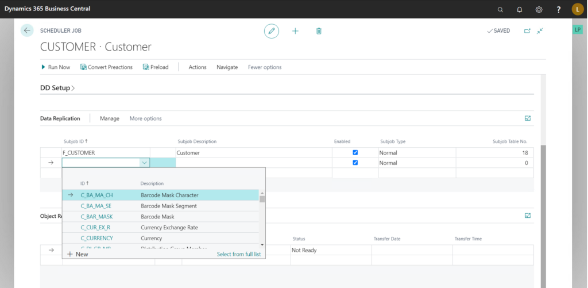Image resolution: width=588 pixels, height=288 pixels.
Task: Click the Subjob Type column header
Action: [393, 141]
